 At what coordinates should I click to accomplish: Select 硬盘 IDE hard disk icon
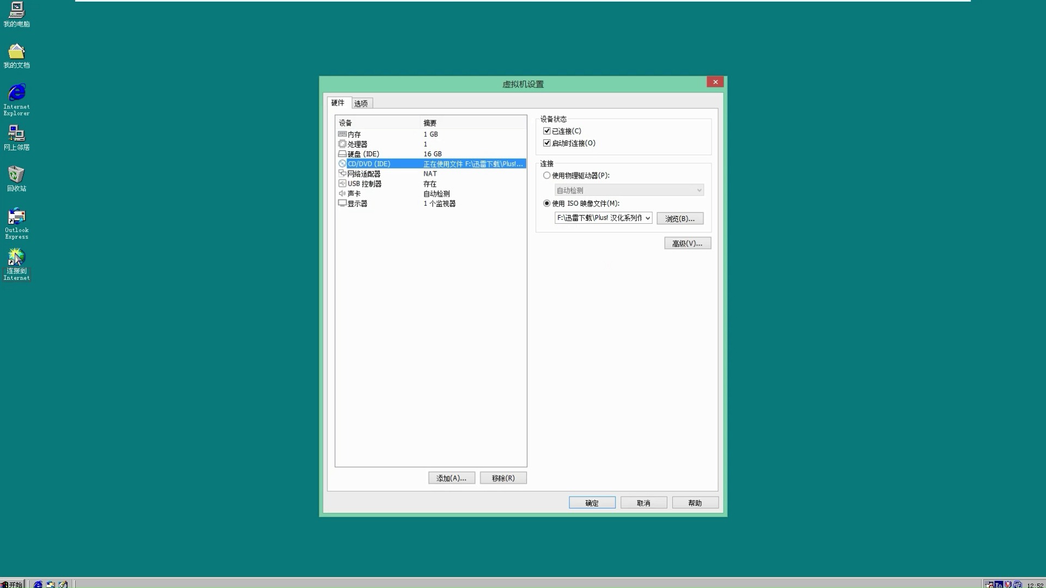point(342,154)
